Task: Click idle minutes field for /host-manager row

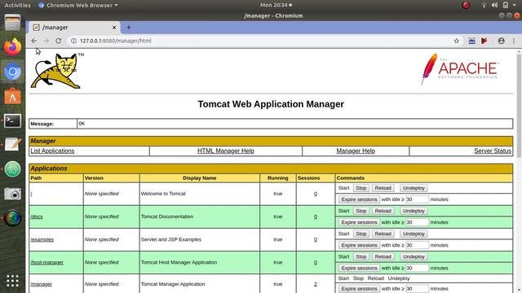Action: (x=417, y=268)
